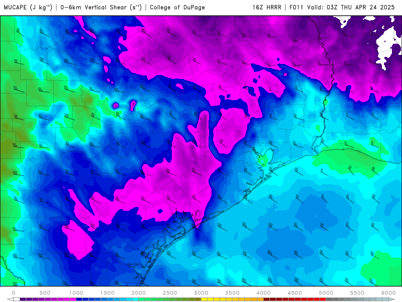Viewport: 402px width, 302px height.
Task: Click the 2500 label on the color scale
Action: (170, 293)
